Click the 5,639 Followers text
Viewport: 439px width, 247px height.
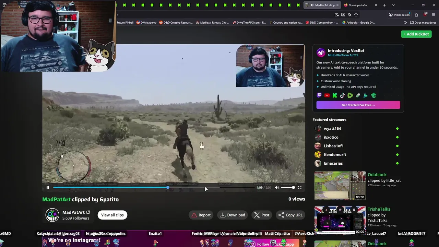[x=76, y=218]
